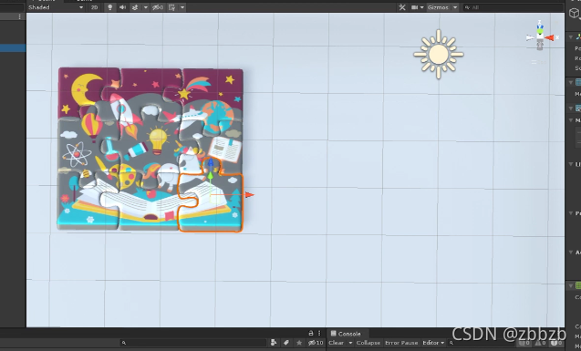Click the green Y-axis move handle on the selected piece
This screenshot has height=351, width=581.
coord(211,176)
